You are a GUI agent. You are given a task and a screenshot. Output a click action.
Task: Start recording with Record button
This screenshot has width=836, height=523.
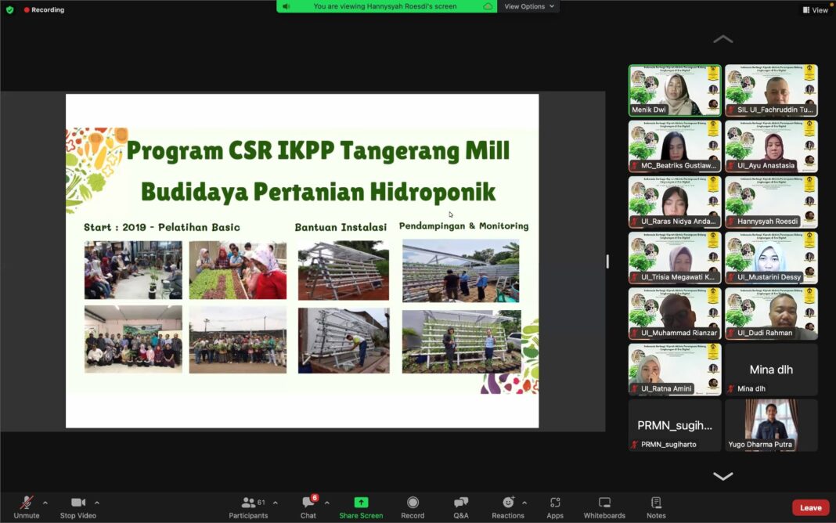[413, 507]
